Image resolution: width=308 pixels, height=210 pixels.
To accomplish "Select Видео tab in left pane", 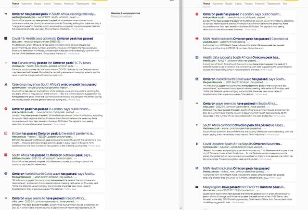I will (x=38, y=3).
